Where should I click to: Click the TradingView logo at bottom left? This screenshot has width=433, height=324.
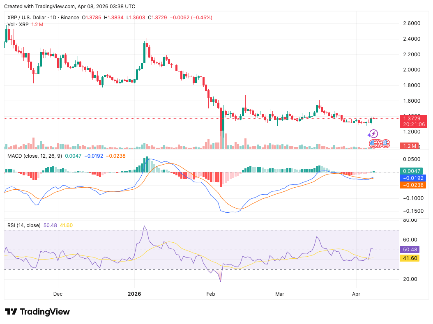[37, 312]
